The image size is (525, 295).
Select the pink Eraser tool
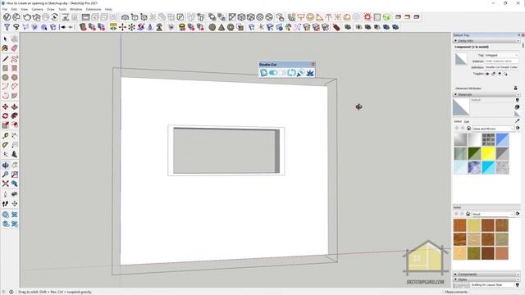pos(15,48)
